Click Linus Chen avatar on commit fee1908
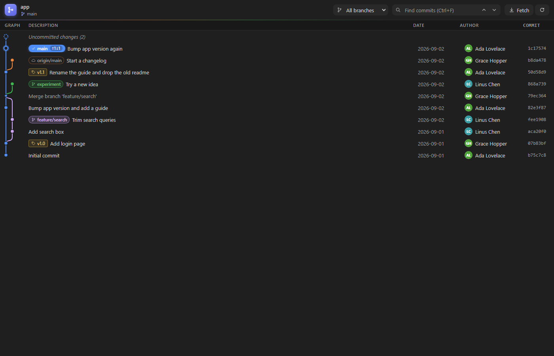 tap(469, 120)
